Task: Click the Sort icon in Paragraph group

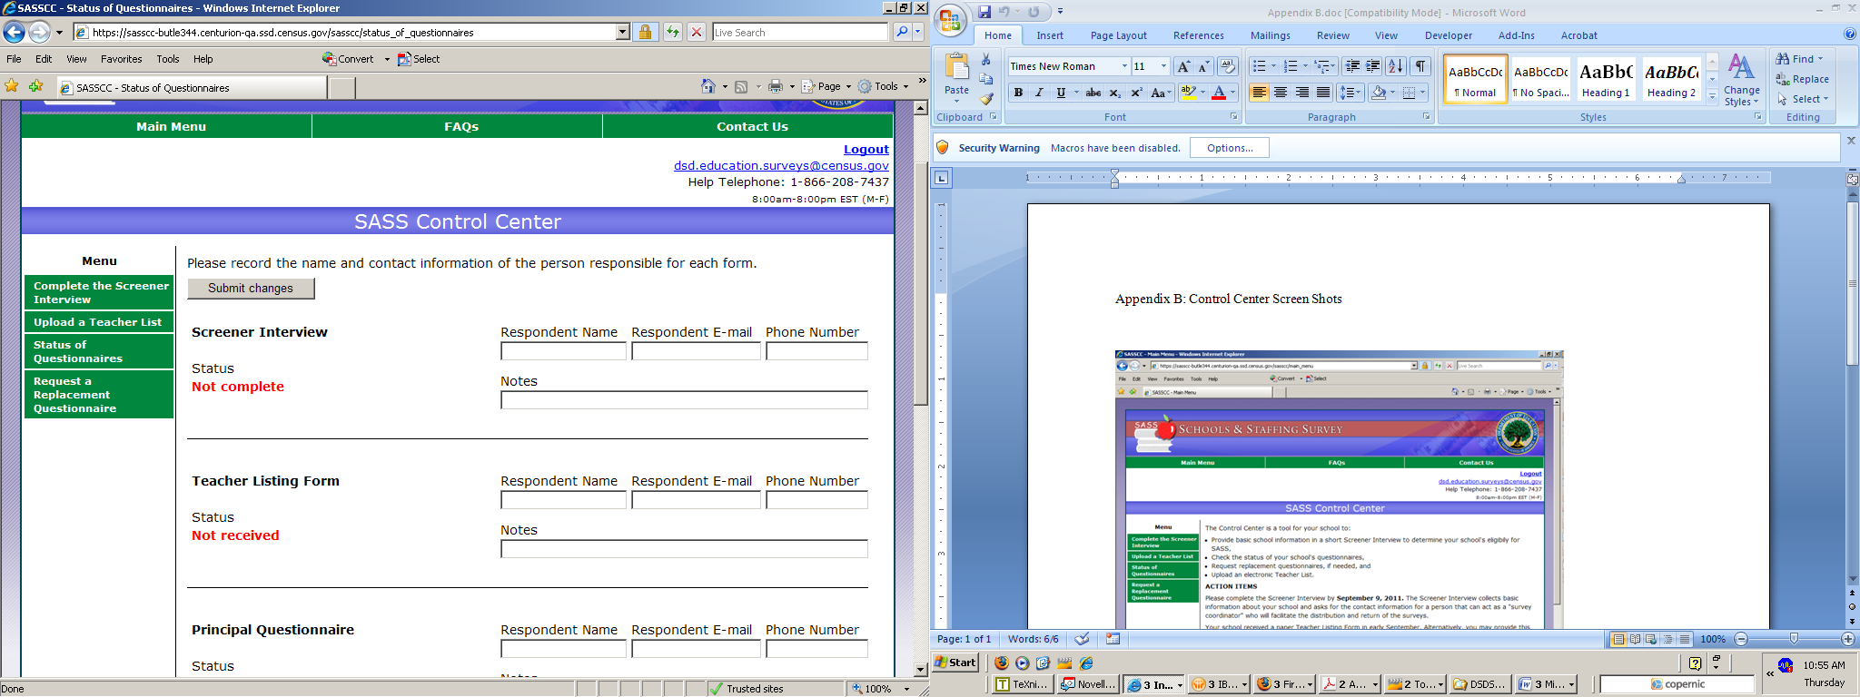Action: [1396, 66]
